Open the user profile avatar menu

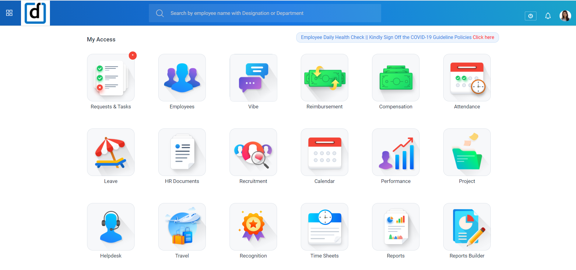565,16
